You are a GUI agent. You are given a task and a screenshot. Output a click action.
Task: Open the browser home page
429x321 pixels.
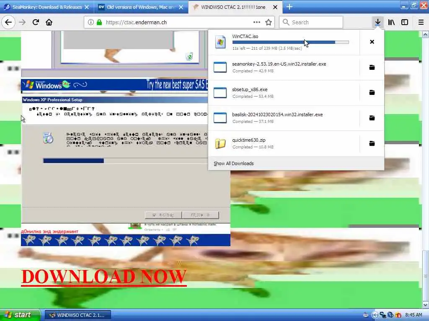pyautogui.click(x=49, y=22)
